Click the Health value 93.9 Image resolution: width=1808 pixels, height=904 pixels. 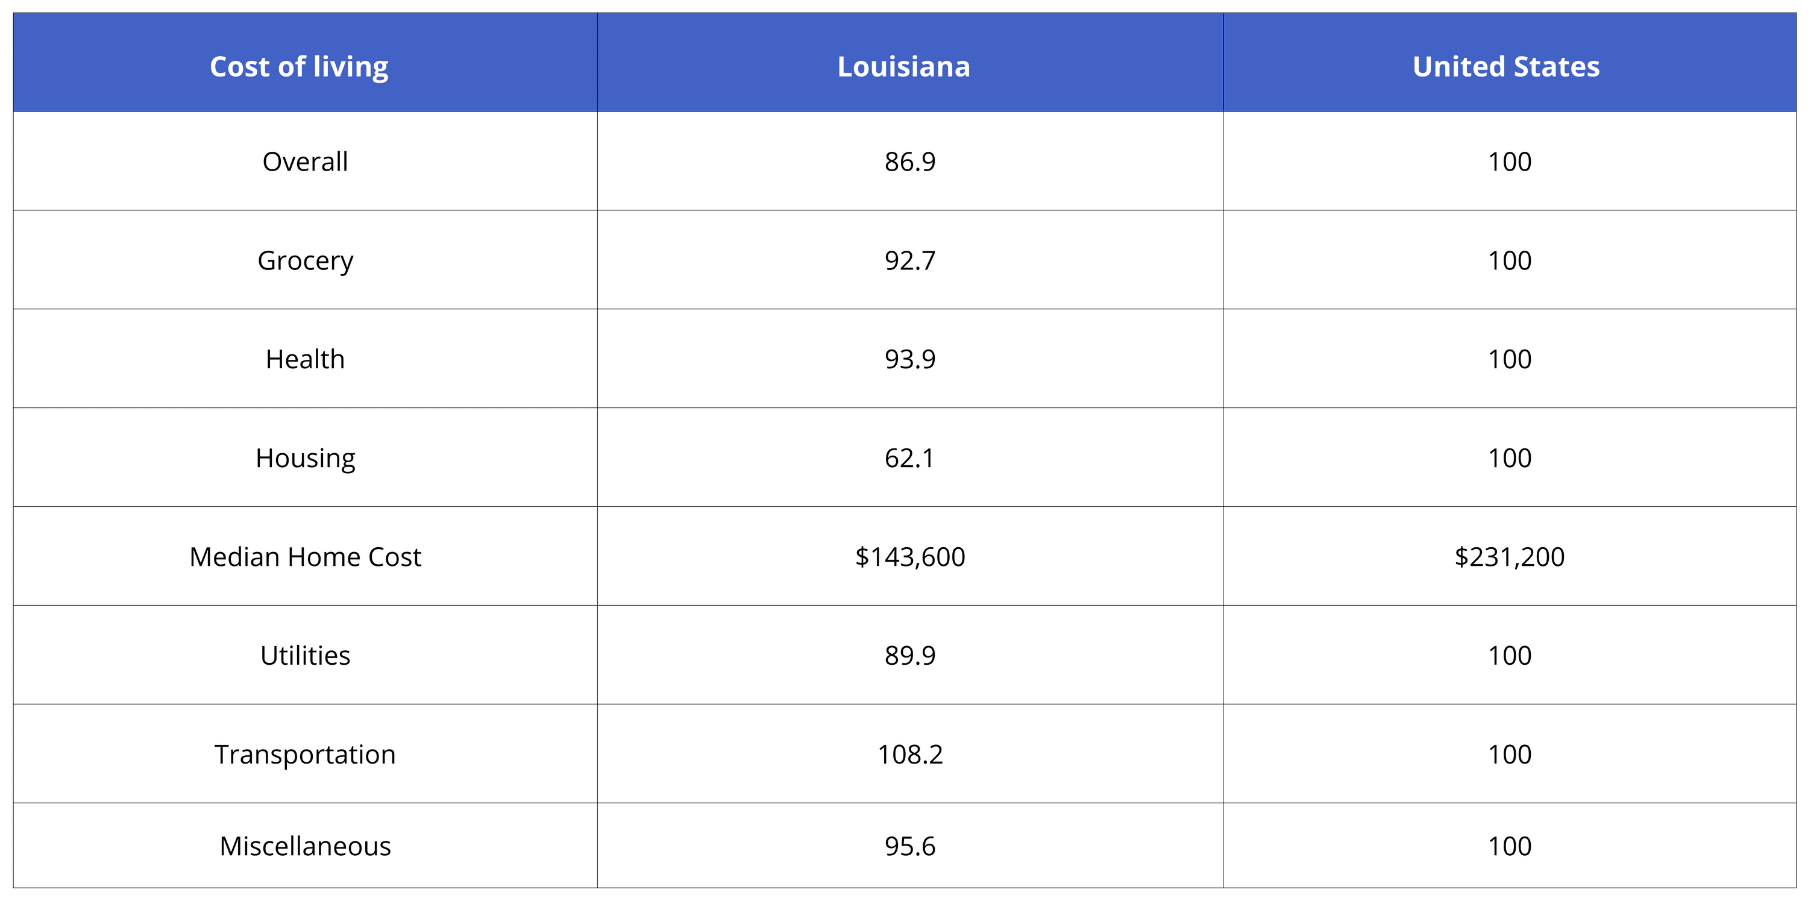[910, 359]
